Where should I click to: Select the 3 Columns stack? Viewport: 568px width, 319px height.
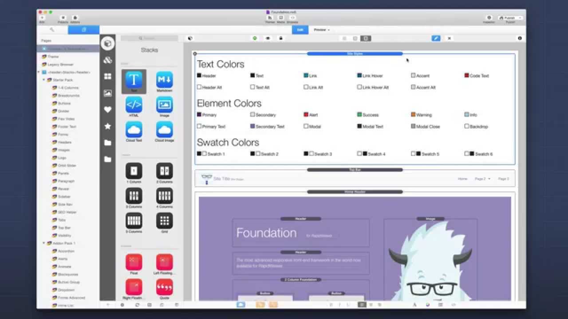(134, 198)
